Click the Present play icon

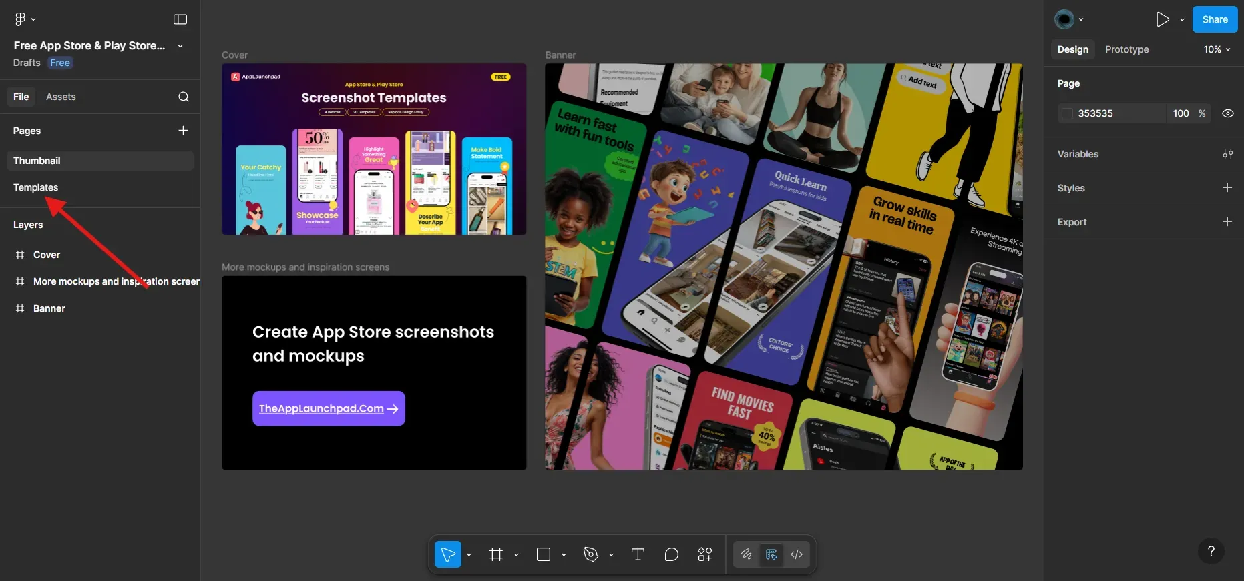pos(1163,19)
